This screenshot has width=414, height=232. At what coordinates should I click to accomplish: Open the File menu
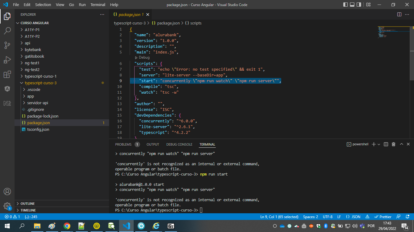[x=16, y=5]
